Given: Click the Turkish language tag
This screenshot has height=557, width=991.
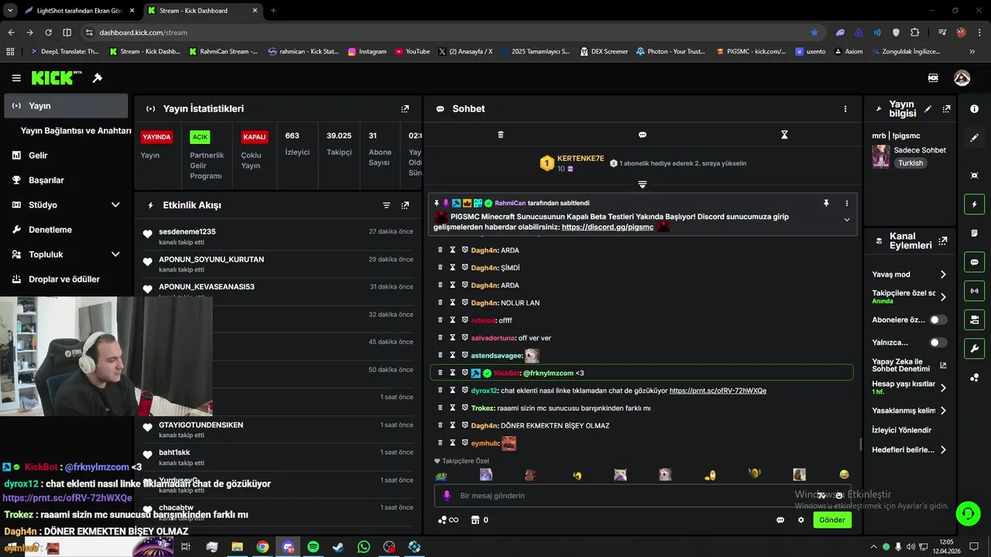Looking at the screenshot, I should click(x=910, y=163).
